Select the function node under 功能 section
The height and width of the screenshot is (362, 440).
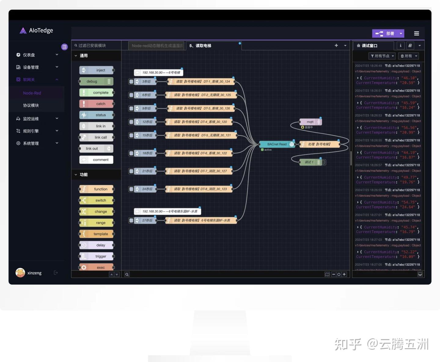(x=97, y=189)
